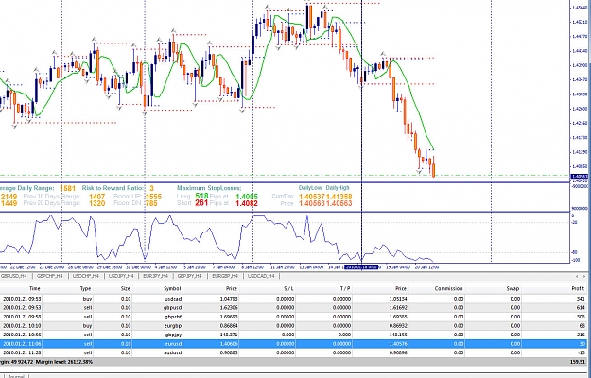
Task: Sort orders by the Time column header
Action: (35, 289)
